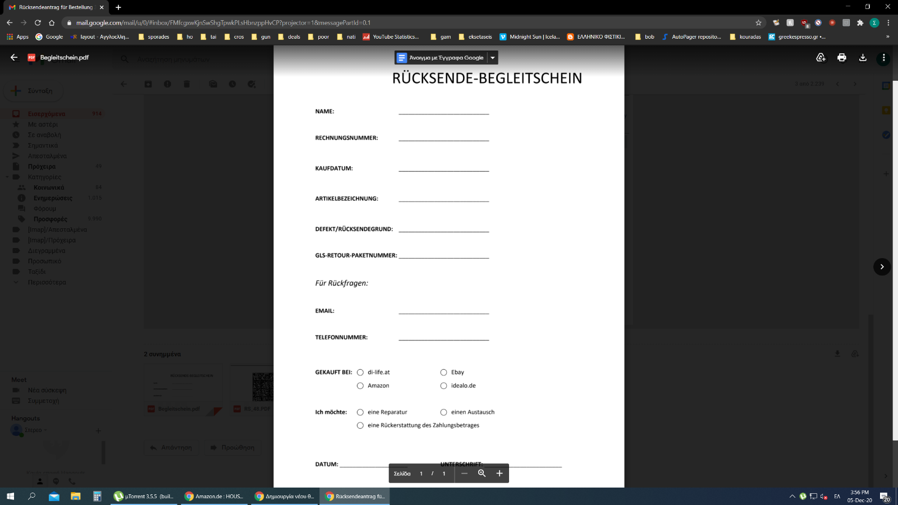Expand the open-with dropdown arrow
The image size is (898, 505).
[x=493, y=58]
